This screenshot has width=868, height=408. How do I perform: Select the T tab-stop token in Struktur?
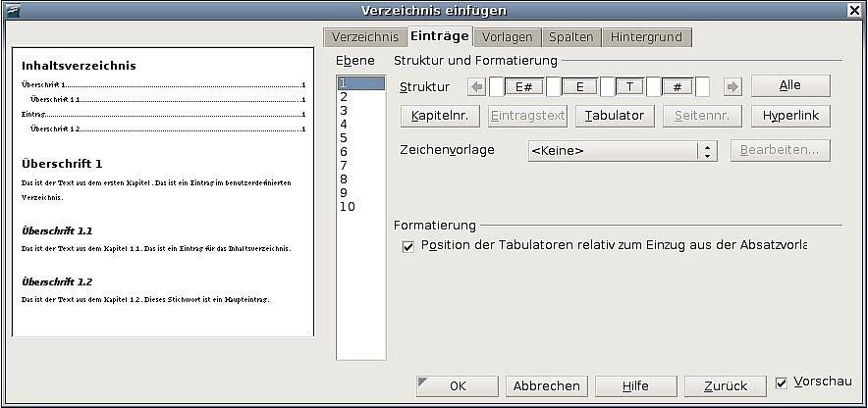[x=628, y=87]
